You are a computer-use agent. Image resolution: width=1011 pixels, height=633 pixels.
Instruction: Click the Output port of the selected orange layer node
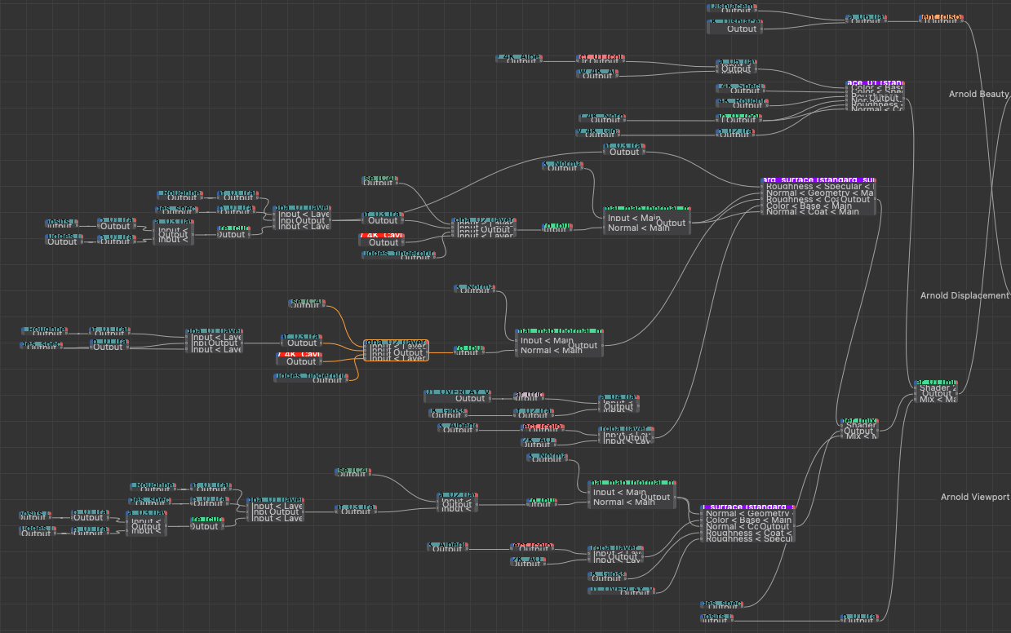click(x=408, y=353)
